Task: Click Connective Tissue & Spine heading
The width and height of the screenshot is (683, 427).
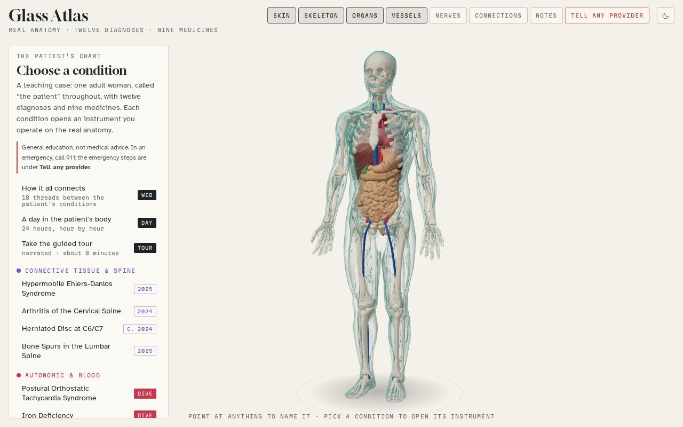Action: 80,271
